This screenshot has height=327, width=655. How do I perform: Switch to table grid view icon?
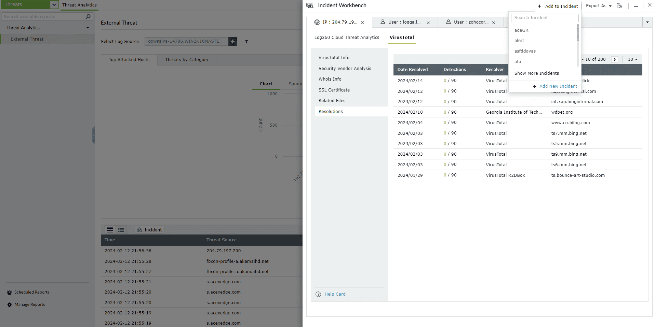coord(110,230)
